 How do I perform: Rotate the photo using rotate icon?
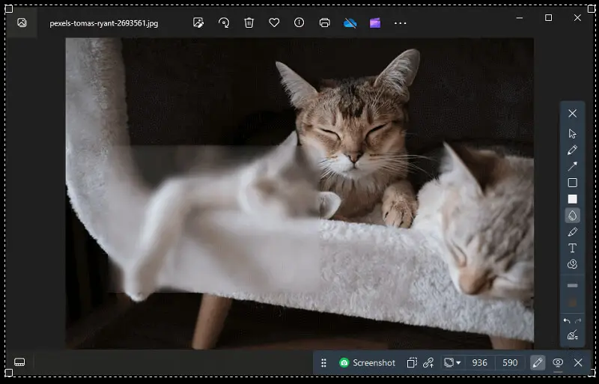click(x=224, y=23)
